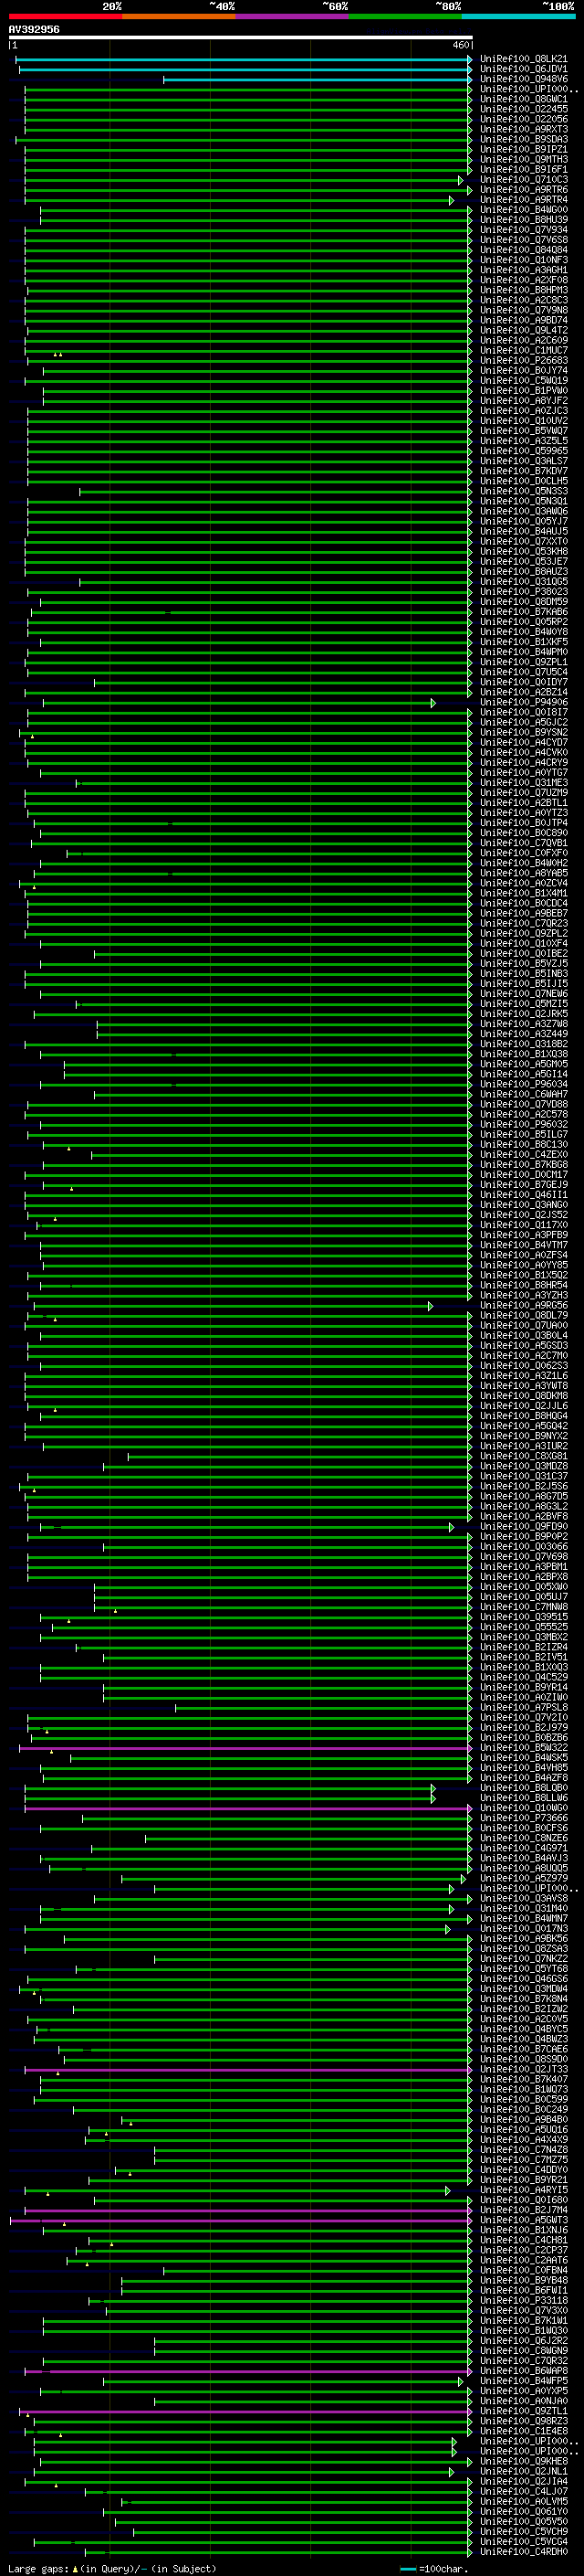Select hit label UniRef100_B9YR21
Screen dimensions: 584x2576
[x=524, y=2180]
